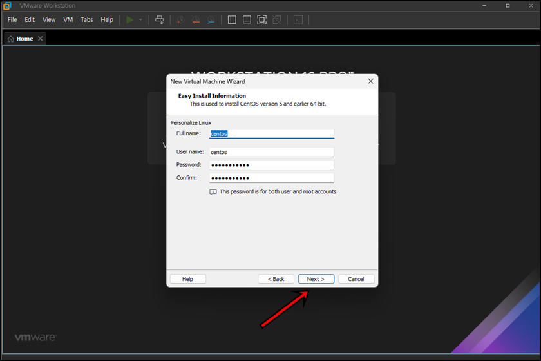
Task: Open the View menu
Action: click(x=49, y=20)
